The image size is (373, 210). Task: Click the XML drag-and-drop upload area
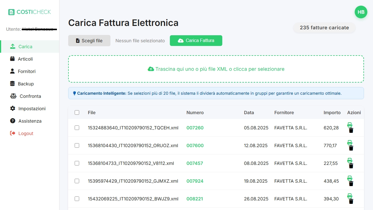(x=216, y=69)
